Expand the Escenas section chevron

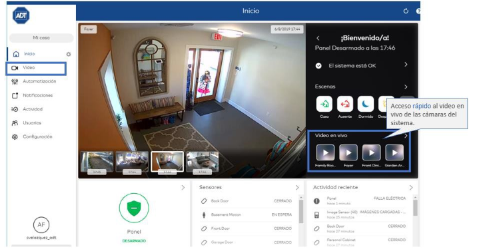(x=406, y=87)
